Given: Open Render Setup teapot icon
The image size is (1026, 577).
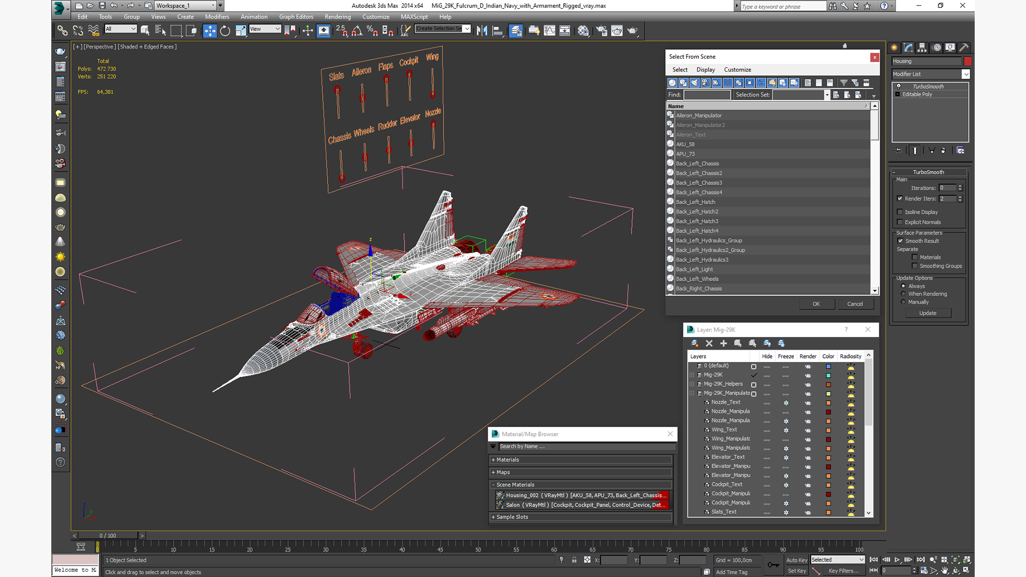Looking at the screenshot, I should click(602, 30).
